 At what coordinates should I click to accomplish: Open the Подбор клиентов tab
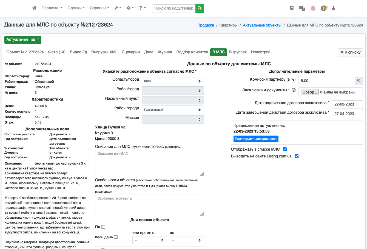(192, 52)
